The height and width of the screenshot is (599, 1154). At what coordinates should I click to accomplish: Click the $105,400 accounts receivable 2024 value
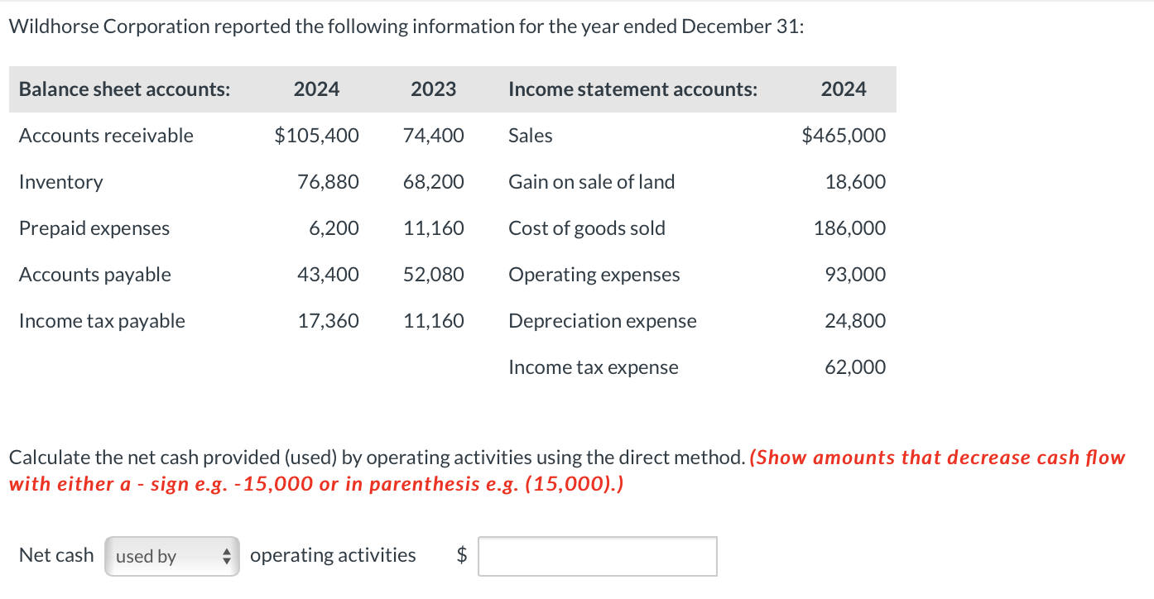[x=317, y=136]
